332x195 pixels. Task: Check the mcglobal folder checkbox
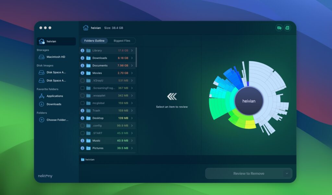pos(82,103)
